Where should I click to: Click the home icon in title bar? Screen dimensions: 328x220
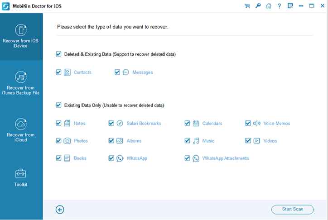coord(269,6)
